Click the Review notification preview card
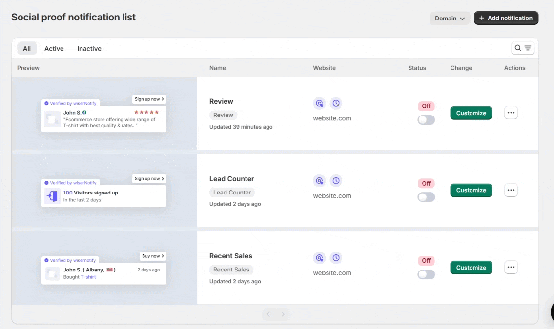554x329 pixels. (104, 119)
